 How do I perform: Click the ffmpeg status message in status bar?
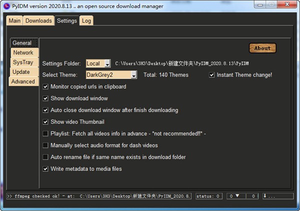pyautogui.click(x=99, y=196)
